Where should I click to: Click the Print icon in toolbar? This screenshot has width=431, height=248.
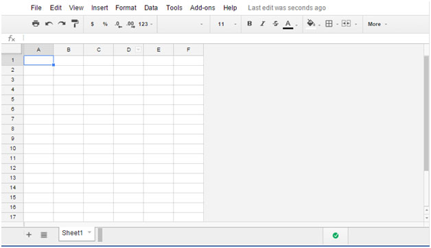[36, 23]
